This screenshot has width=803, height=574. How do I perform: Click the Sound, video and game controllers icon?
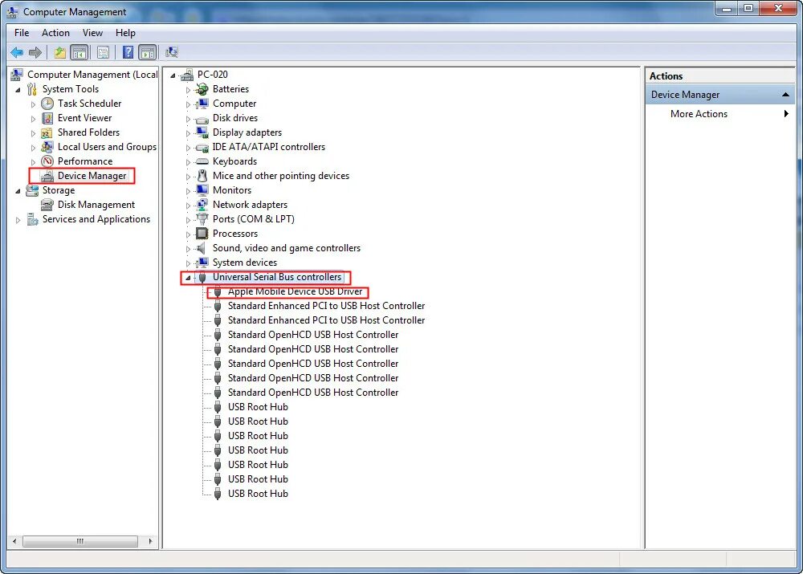tap(202, 248)
